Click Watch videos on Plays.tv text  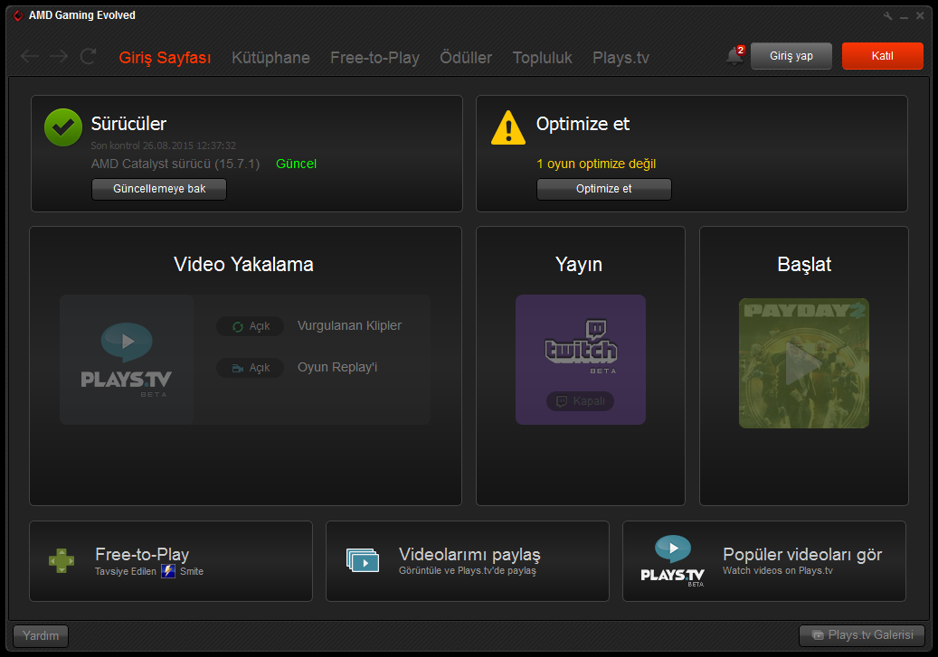click(778, 570)
